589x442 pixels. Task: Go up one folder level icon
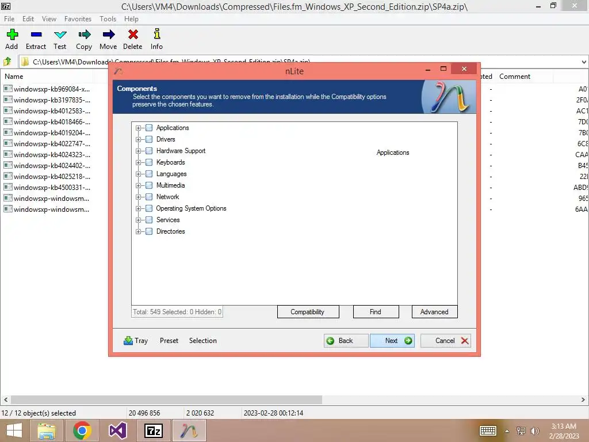pos(7,61)
